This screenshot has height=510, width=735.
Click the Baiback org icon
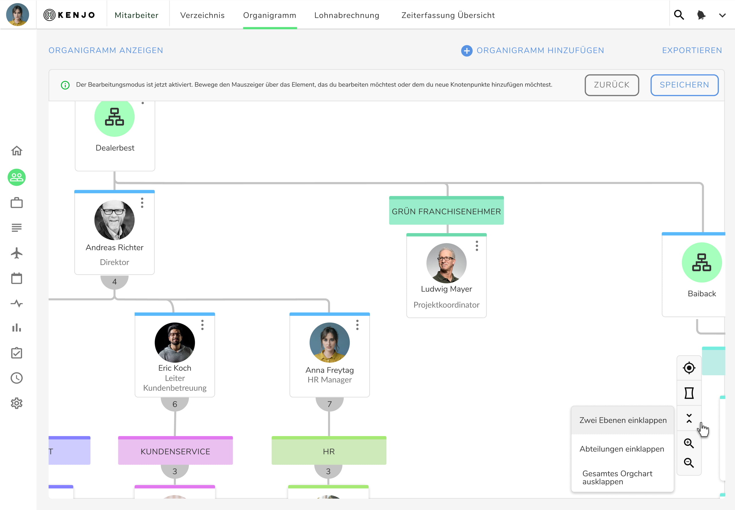702,262
